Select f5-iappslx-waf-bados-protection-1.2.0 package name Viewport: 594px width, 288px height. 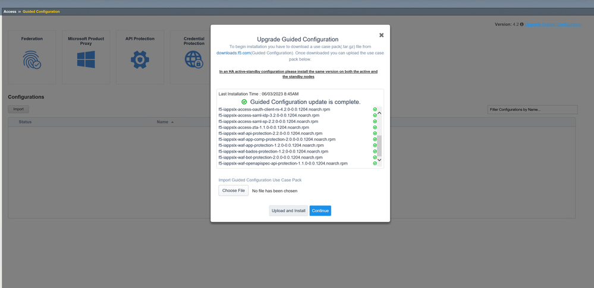(x=274, y=151)
